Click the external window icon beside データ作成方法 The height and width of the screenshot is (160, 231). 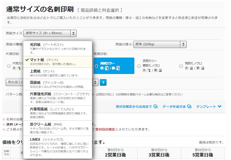189,107
